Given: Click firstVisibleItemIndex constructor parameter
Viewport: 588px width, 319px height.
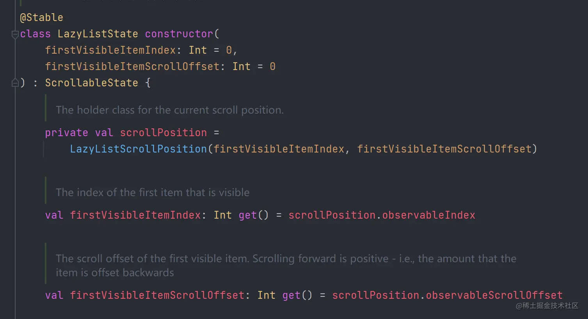Looking at the screenshot, I should tap(110, 50).
